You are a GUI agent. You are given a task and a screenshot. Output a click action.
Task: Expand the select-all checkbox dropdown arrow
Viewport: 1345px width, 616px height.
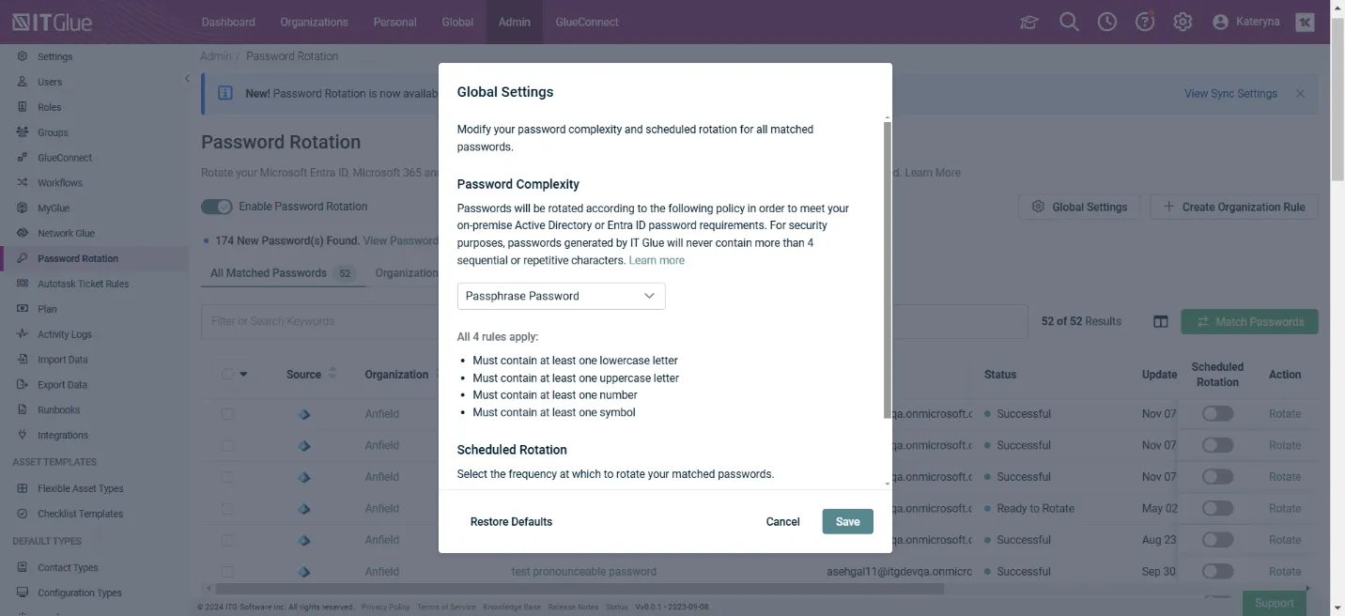click(x=243, y=374)
